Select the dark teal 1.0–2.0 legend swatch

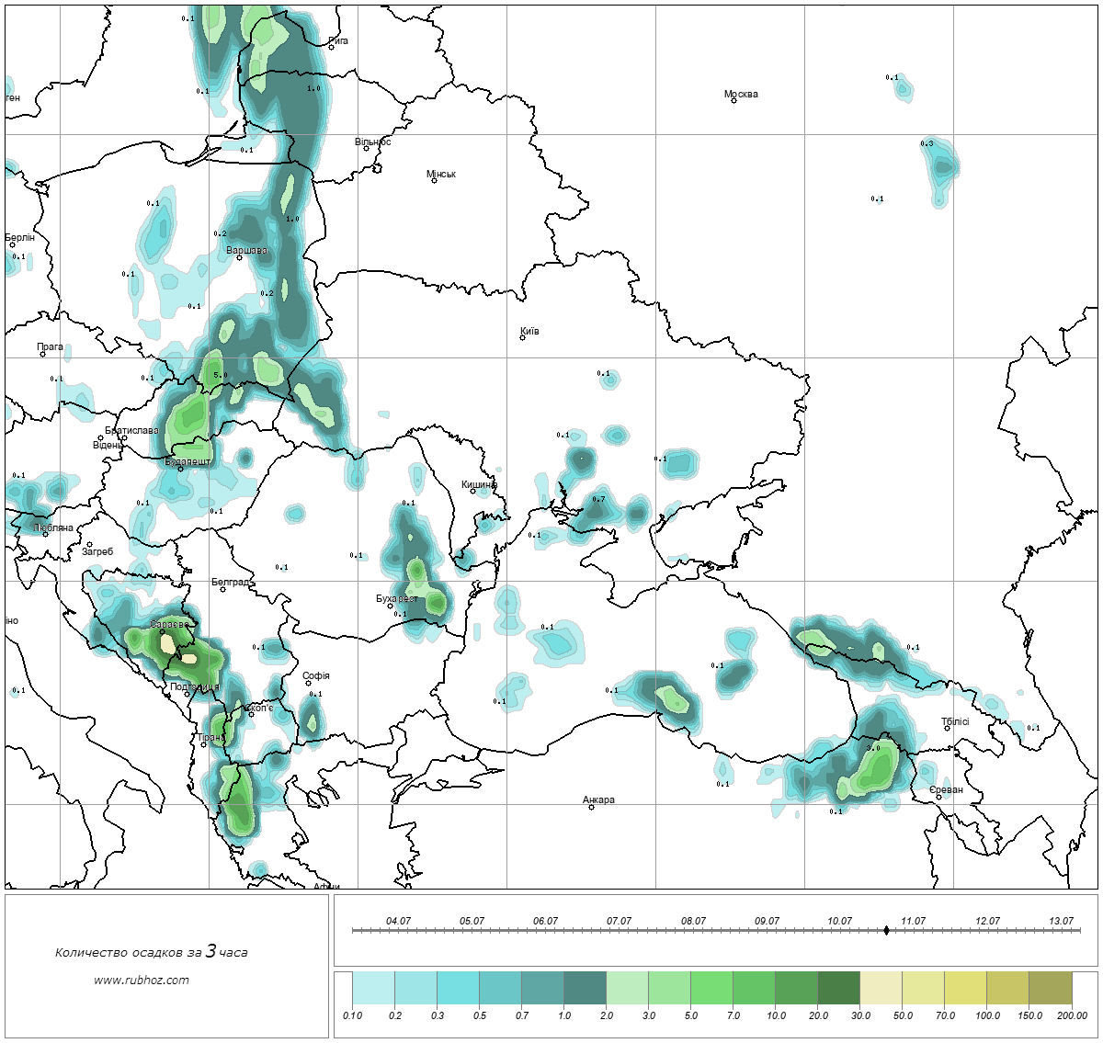click(x=585, y=990)
